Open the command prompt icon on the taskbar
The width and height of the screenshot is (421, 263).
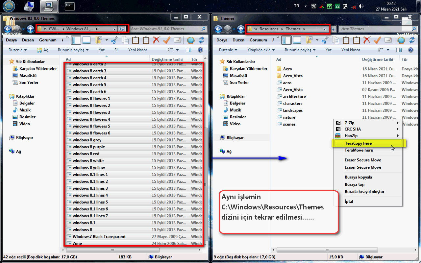pos(69,6)
